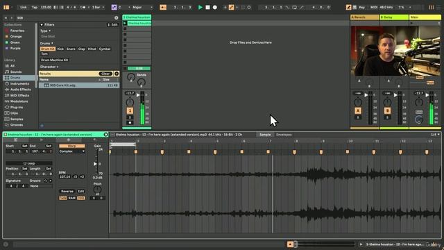The width and height of the screenshot is (444, 250).
Task: Solo track 1 with the S button
Action: 130,117
